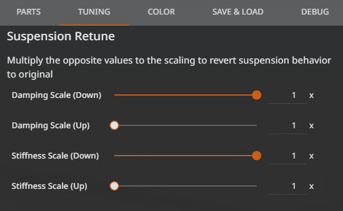This screenshot has width=343, height=211.
Task: Click the middle of Damping Scale (Up) track
Action: point(185,125)
